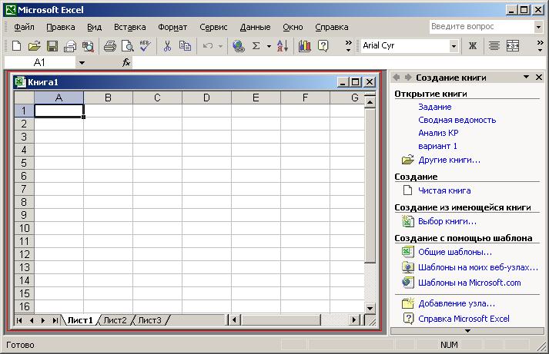Open recent workbook Сводная ведомость
The image size is (549, 354).
[x=457, y=120]
